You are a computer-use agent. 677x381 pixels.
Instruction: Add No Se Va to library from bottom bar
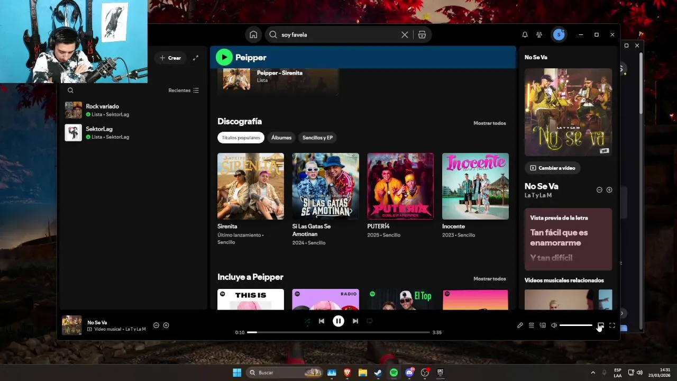[x=166, y=325]
